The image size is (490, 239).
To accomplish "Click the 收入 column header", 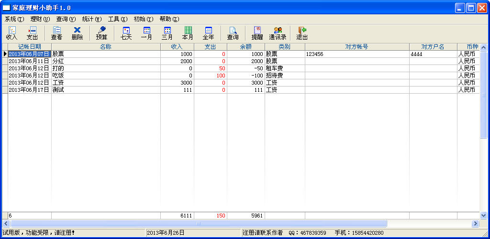I will click(x=177, y=47).
